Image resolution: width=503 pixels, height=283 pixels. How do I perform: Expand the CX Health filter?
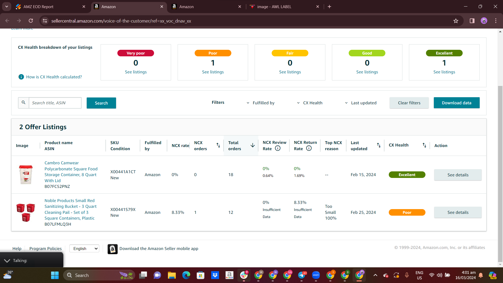[310, 103]
